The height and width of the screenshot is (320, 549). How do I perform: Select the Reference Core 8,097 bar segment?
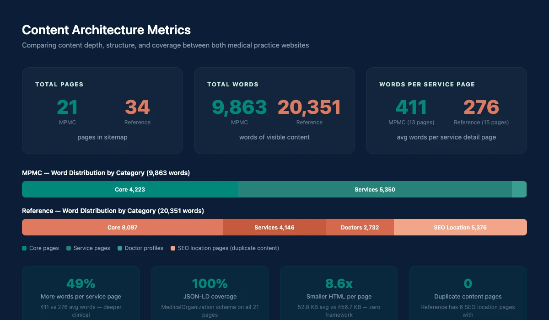tap(122, 227)
